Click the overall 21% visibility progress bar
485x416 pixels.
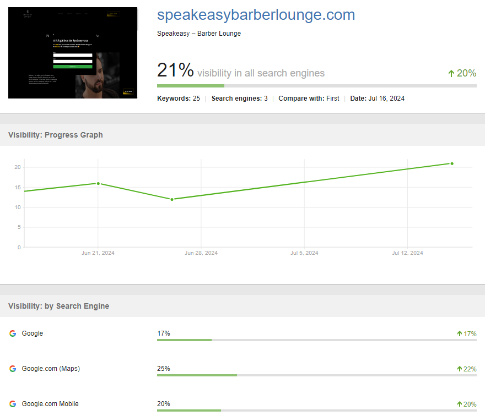tap(316, 86)
